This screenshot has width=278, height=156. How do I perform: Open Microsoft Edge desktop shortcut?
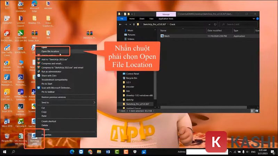pyautogui.click(x=34, y=7)
